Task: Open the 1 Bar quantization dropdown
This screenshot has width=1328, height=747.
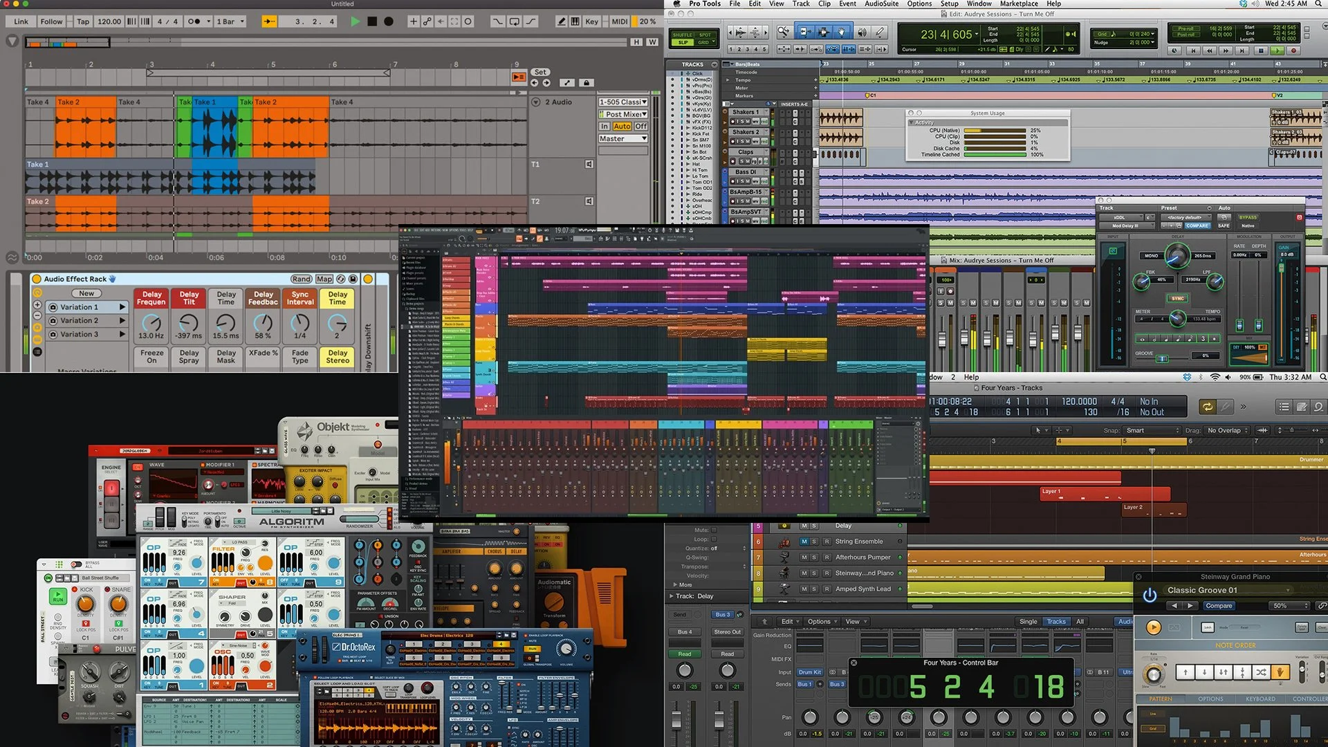Action: coord(228,21)
